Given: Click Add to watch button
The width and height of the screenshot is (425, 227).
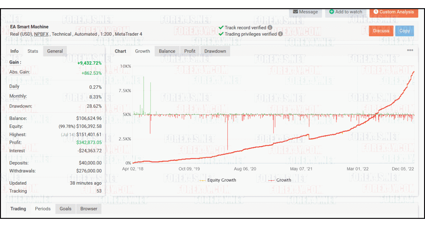Looking at the screenshot, I should [345, 12].
